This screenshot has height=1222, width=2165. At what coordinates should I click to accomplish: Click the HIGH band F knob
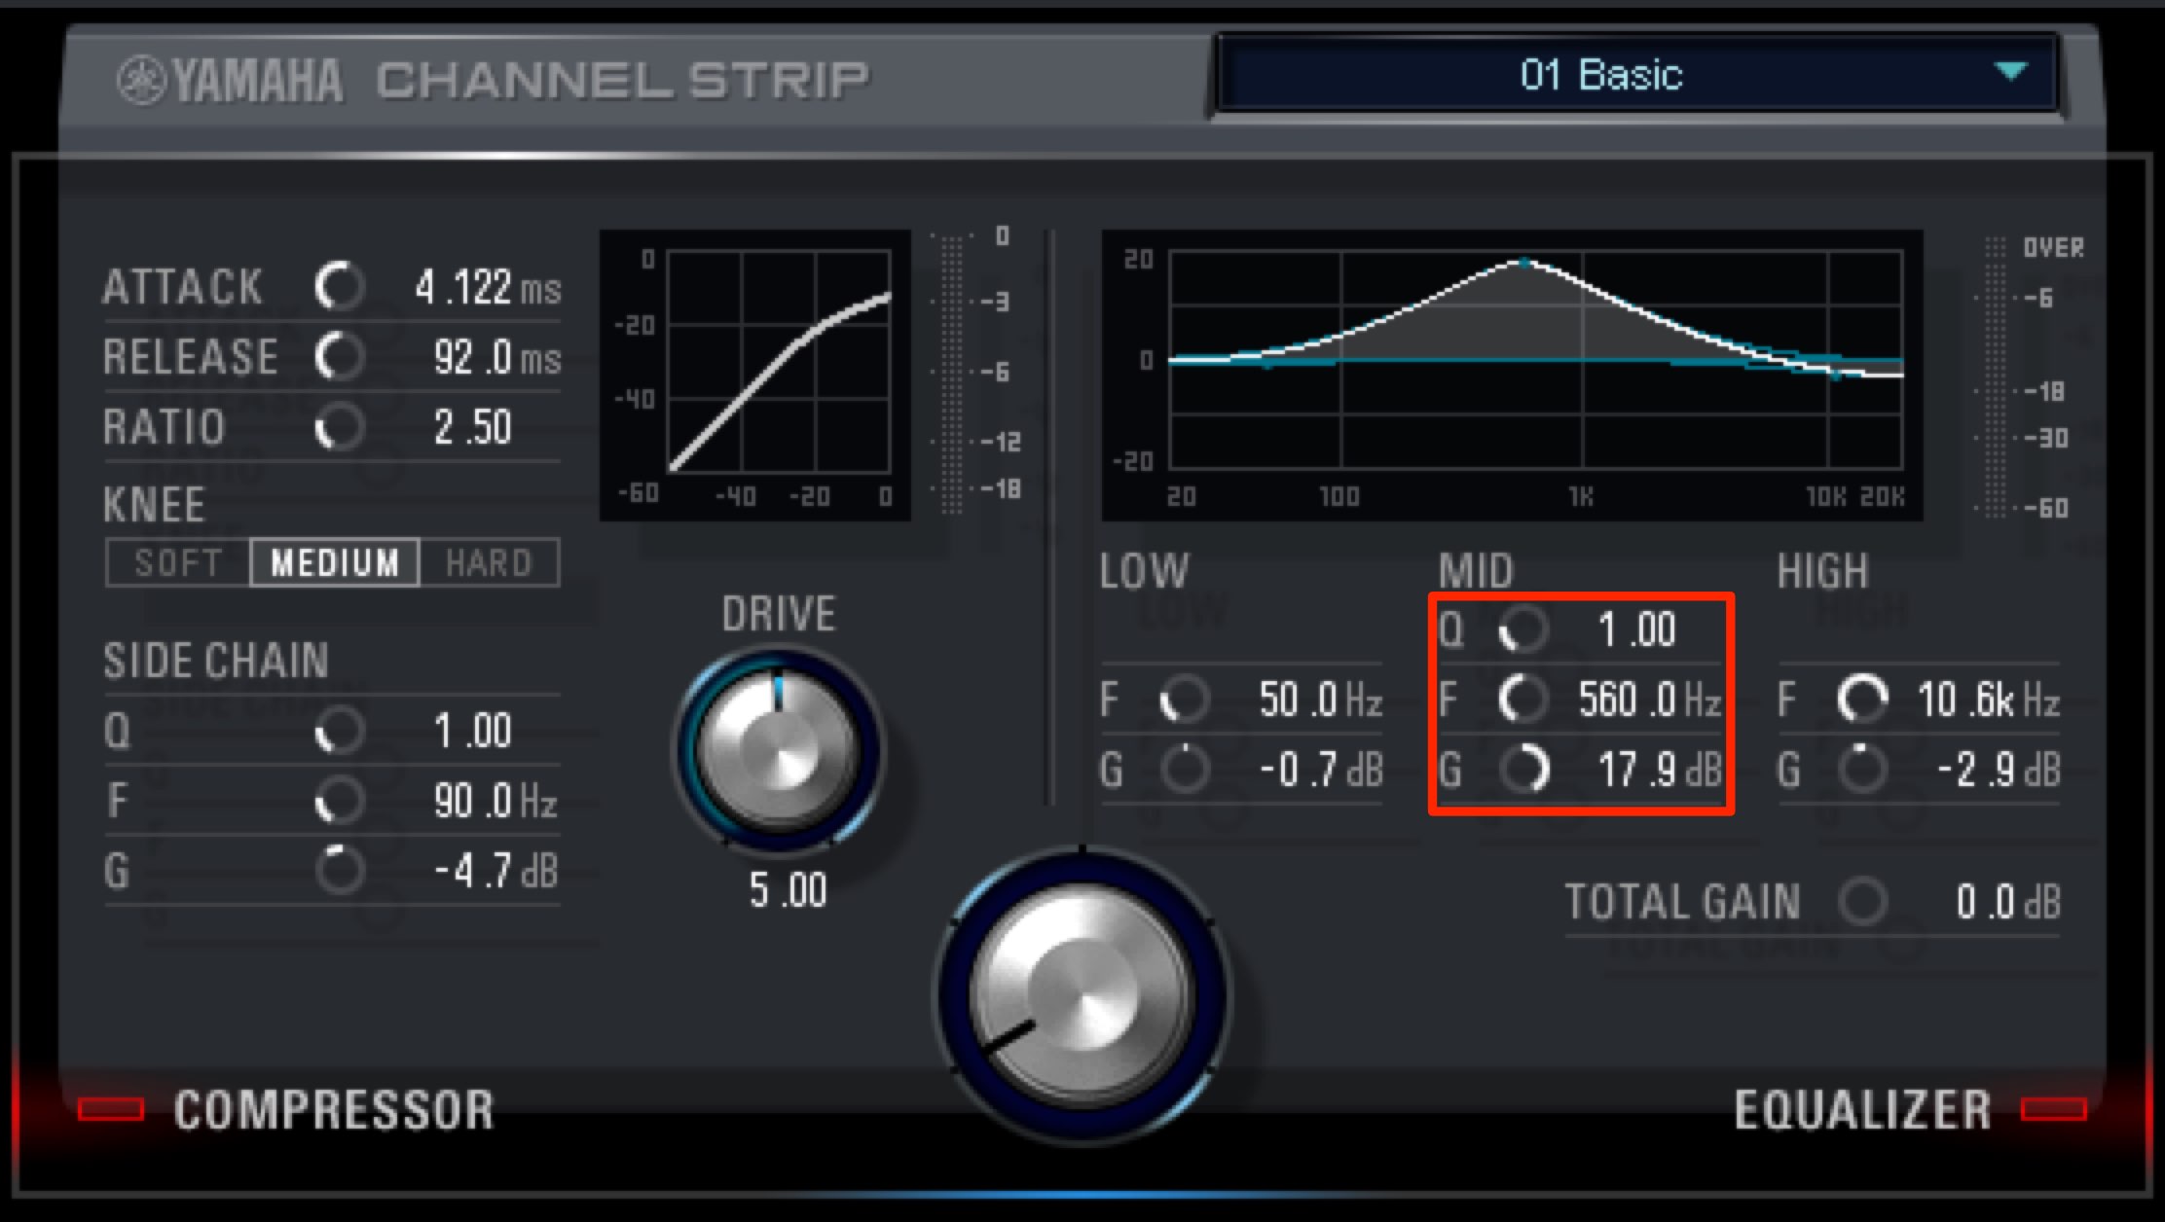coord(1862,699)
